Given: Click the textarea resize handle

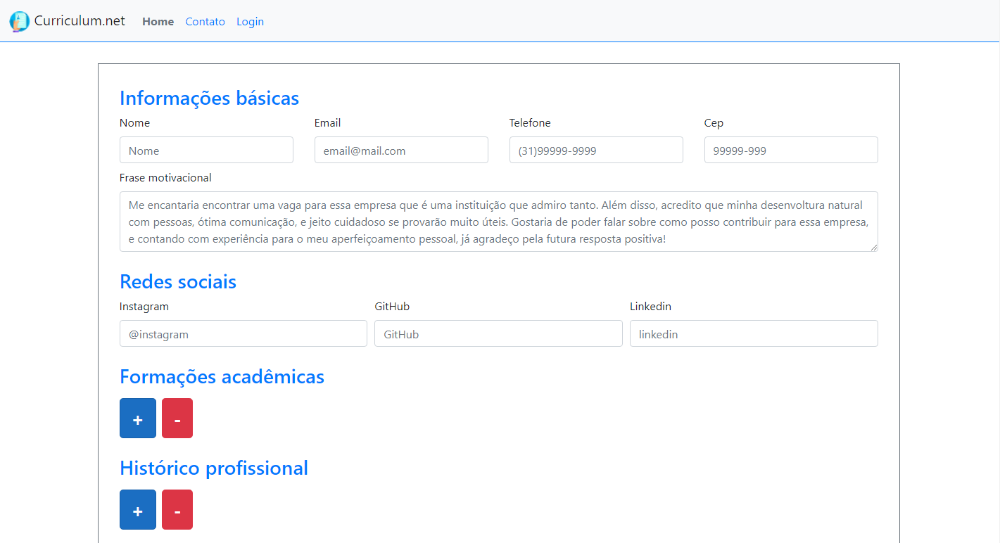Looking at the screenshot, I should click(x=875, y=248).
